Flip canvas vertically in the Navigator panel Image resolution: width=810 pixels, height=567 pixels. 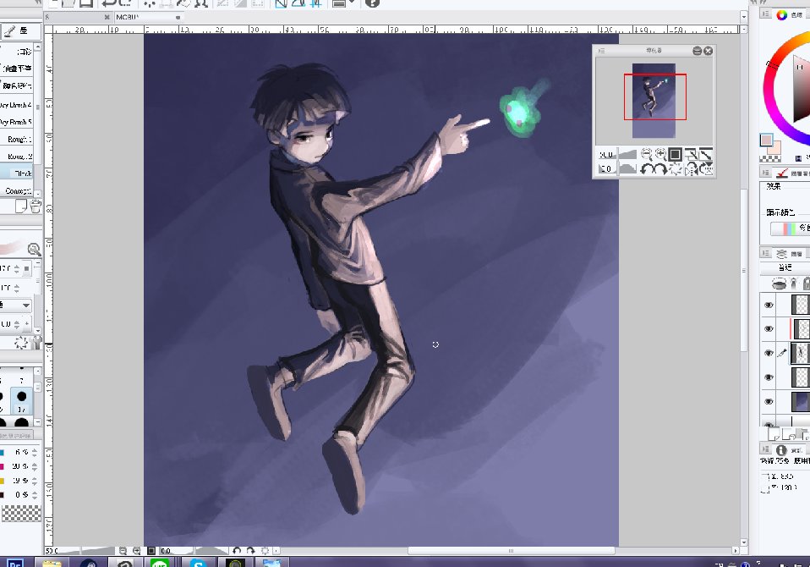(707, 168)
